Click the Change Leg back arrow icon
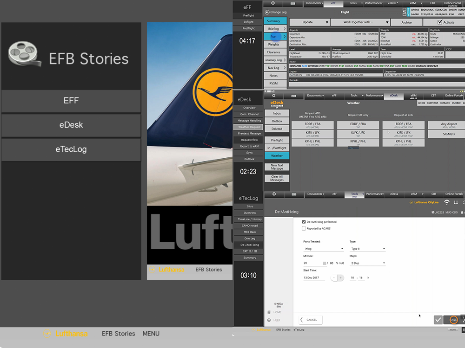This screenshot has height=348, width=465. [x=267, y=12]
